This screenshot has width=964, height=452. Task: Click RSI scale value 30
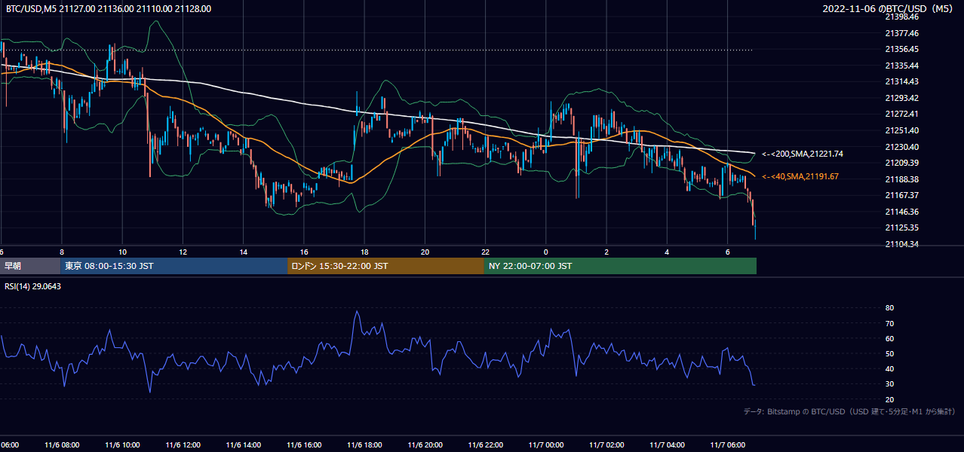point(889,384)
